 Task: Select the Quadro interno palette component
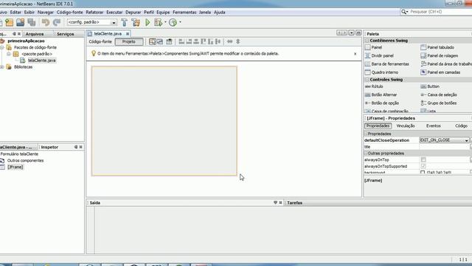coord(381,72)
